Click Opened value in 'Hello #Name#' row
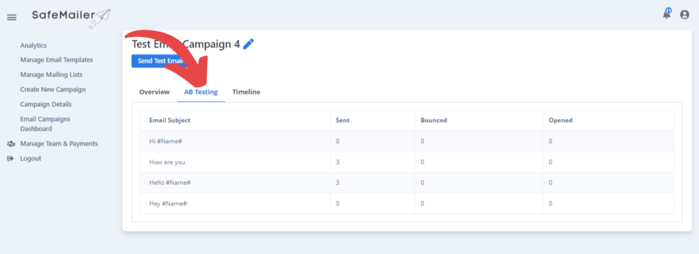 click(551, 182)
